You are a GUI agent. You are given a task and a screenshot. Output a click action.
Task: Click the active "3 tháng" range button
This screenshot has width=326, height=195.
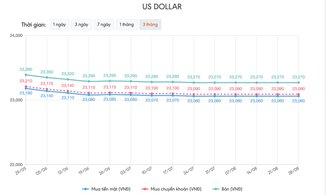pos(150,25)
